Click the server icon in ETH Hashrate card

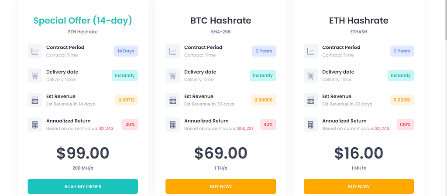click(311, 100)
